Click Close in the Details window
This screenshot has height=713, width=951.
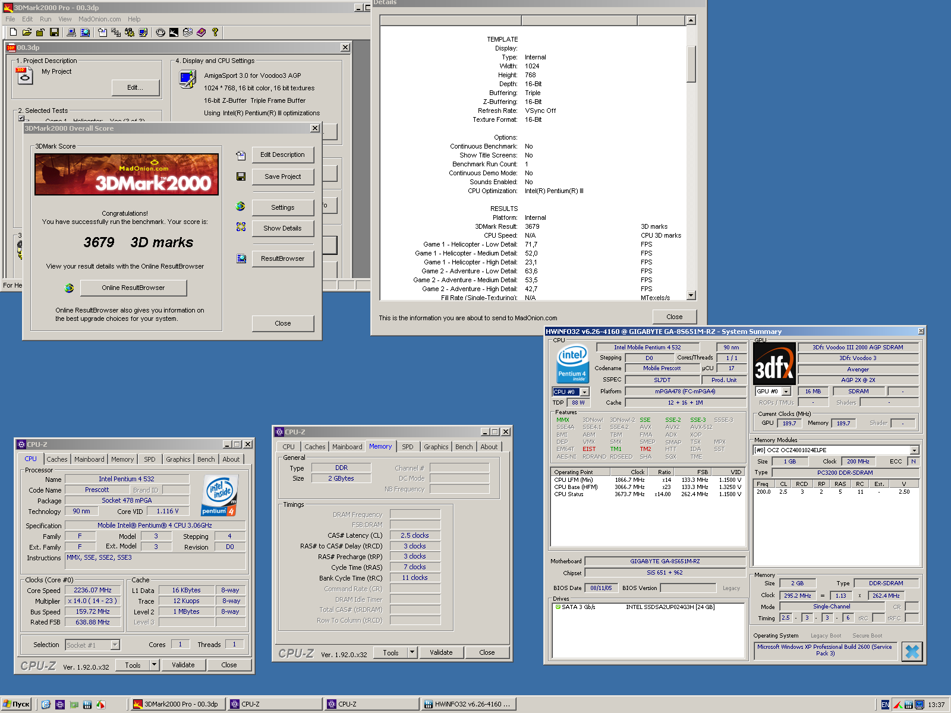[x=675, y=317]
